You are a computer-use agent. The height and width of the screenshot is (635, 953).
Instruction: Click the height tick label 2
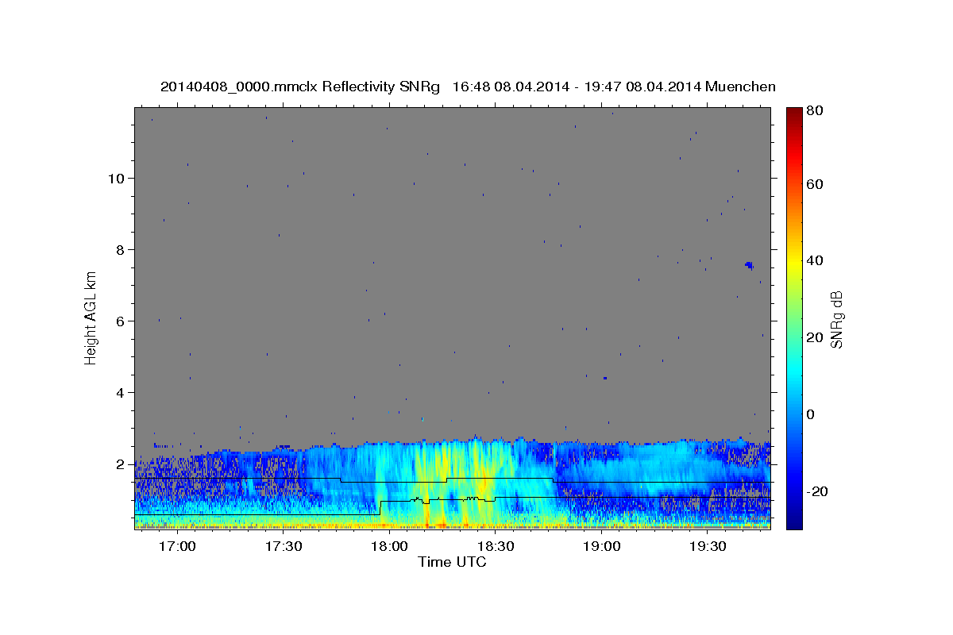pyautogui.click(x=122, y=464)
